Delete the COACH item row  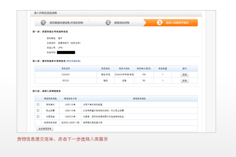pyautogui.click(x=185, y=74)
